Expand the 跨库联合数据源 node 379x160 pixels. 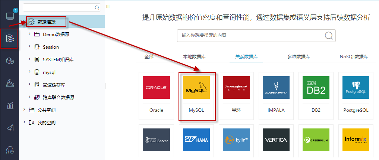pyautogui.click(x=29, y=97)
